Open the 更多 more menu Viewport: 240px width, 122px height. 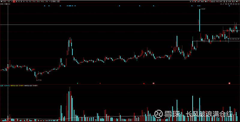pos(234,1)
